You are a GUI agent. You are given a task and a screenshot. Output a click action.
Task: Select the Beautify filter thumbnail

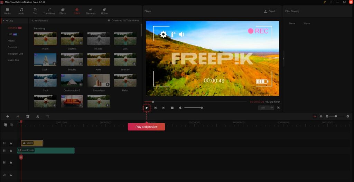tap(72, 59)
